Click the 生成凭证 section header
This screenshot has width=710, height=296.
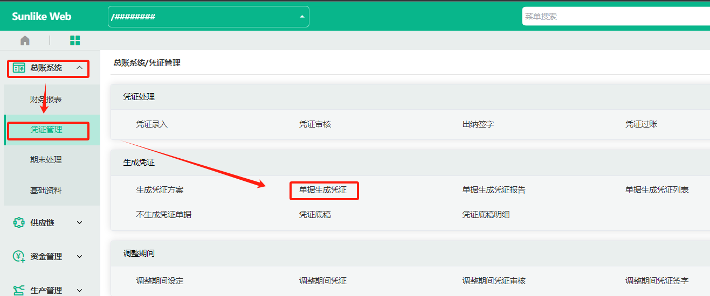[x=139, y=163]
